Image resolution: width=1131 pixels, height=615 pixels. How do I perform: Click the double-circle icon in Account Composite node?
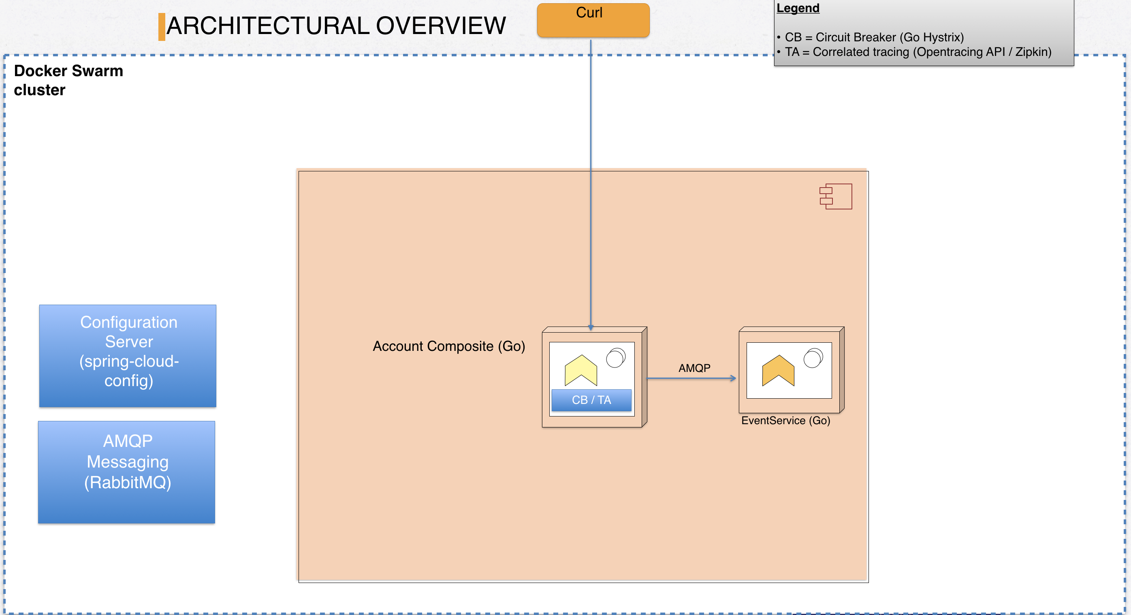616,358
